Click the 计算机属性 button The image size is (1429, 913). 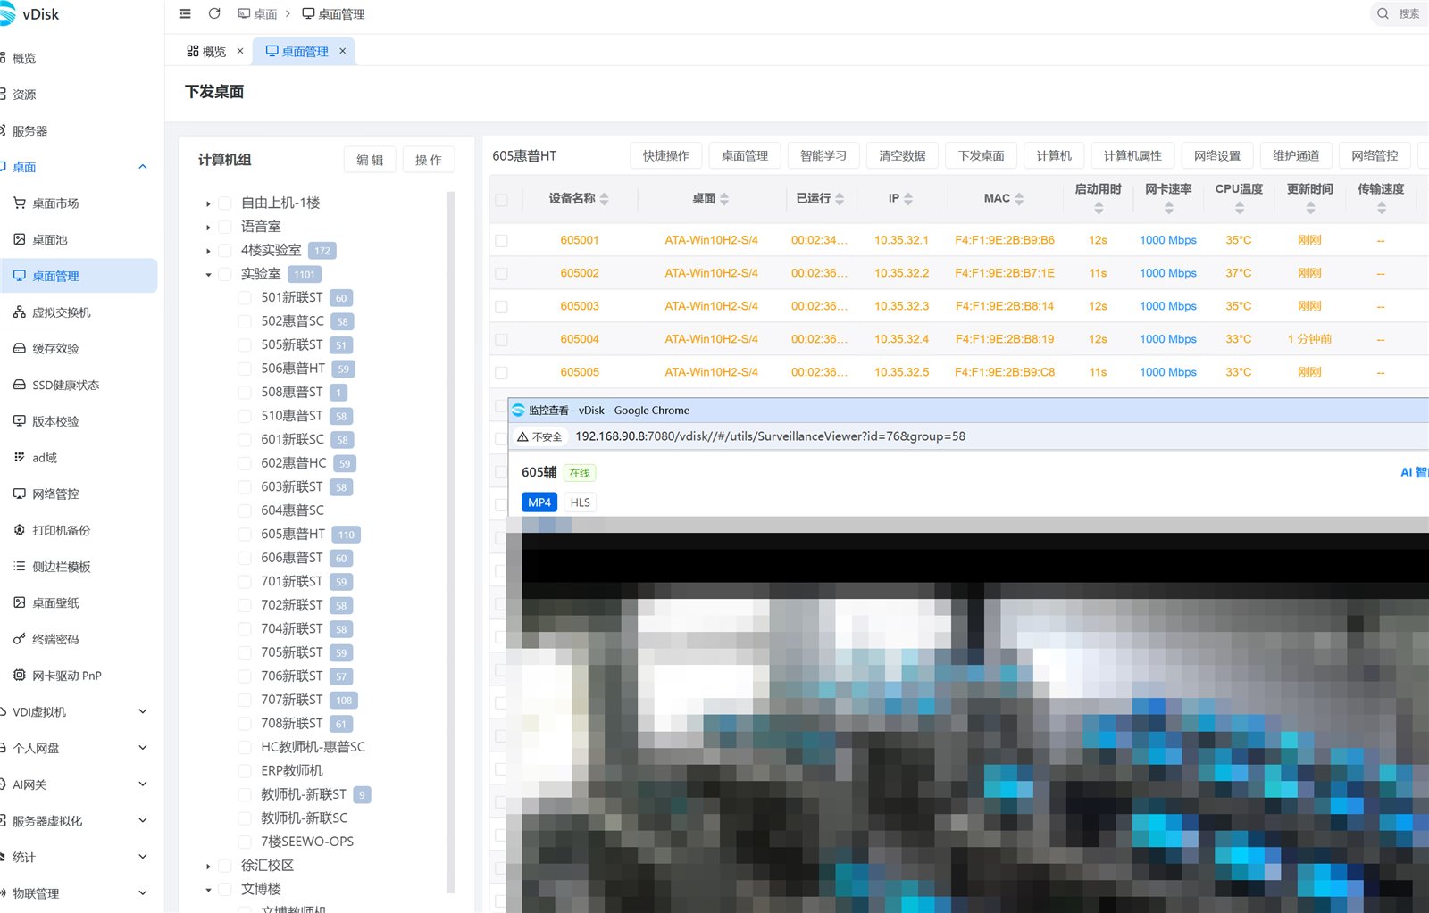(x=1132, y=155)
